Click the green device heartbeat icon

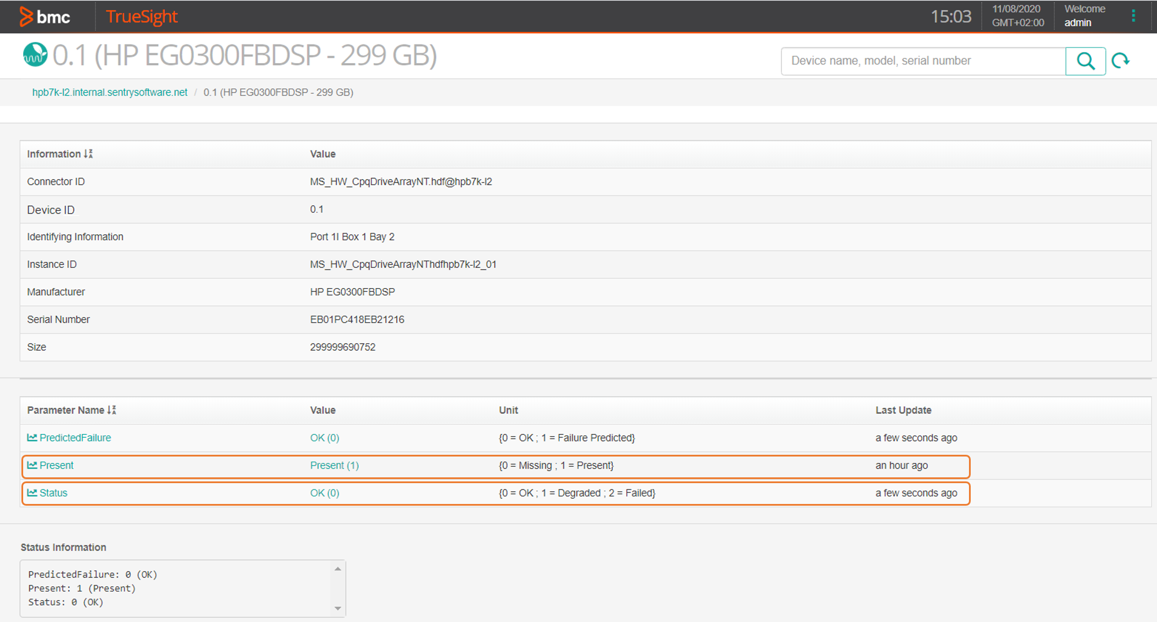pyautogui.click(x=34, y=56)
